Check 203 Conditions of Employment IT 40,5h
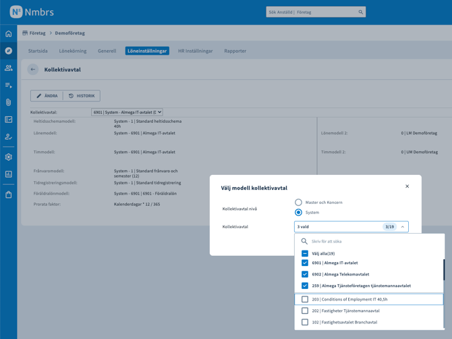Viewport: 452px width, 339px height. coord(305,299)
